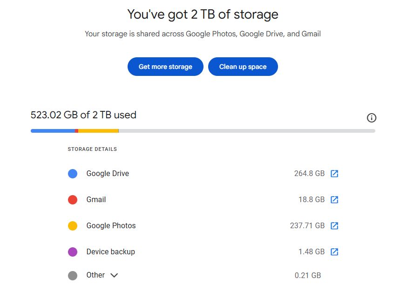Click the yellow Google Photos dot
400x292 pixels.
73,226
